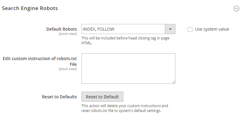This screenshot has height=122, width=243.
Task: Click the circled chevron collapse icon
Action: [x=236, y=8]
